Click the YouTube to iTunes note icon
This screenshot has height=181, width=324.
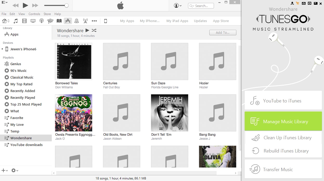coord(255,101)
